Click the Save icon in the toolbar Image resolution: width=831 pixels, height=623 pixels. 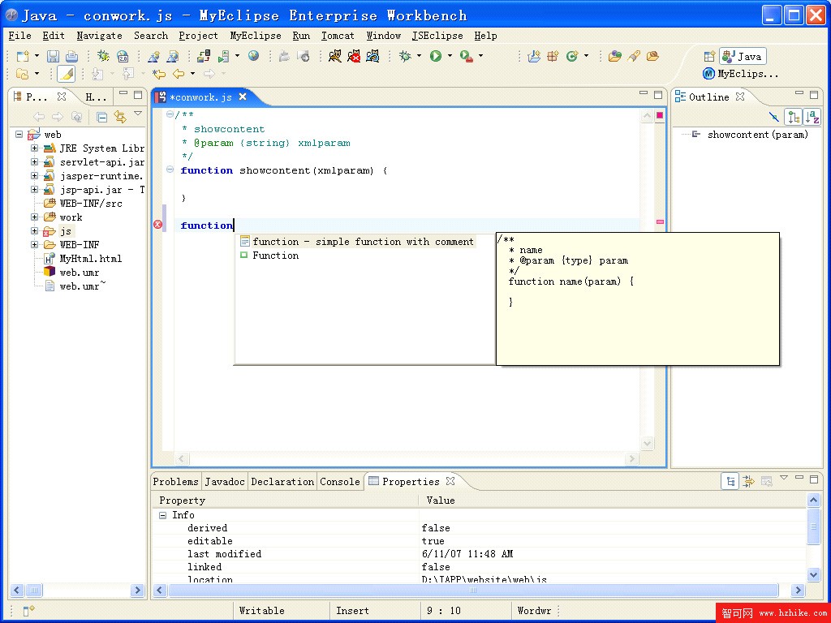click(x=53, y=56)
